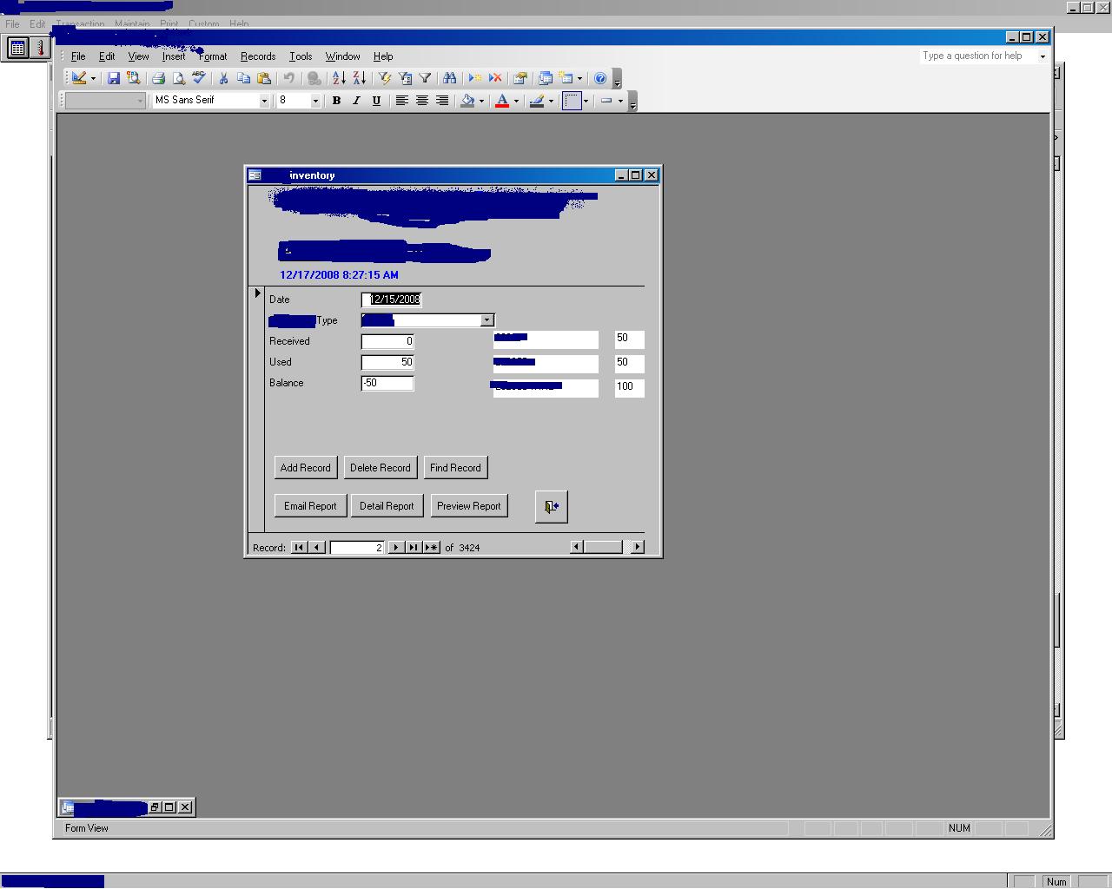Image resolution: width=1112 pixels, height=889 pixels.
Task: Expand the View button dropdown arrow
Action: [x=93, y=78]
